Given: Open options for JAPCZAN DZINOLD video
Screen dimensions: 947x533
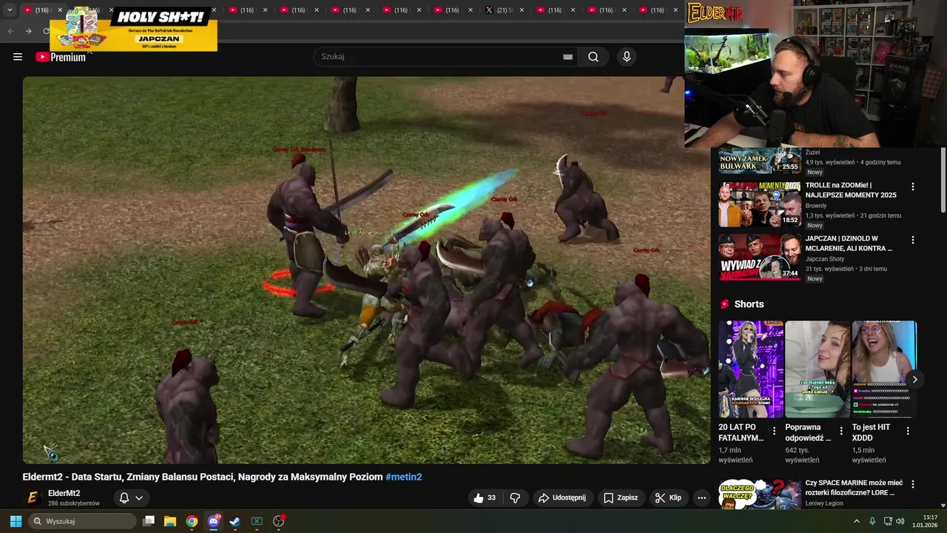Looking at the screenshot, I should [x=912, y=241].
